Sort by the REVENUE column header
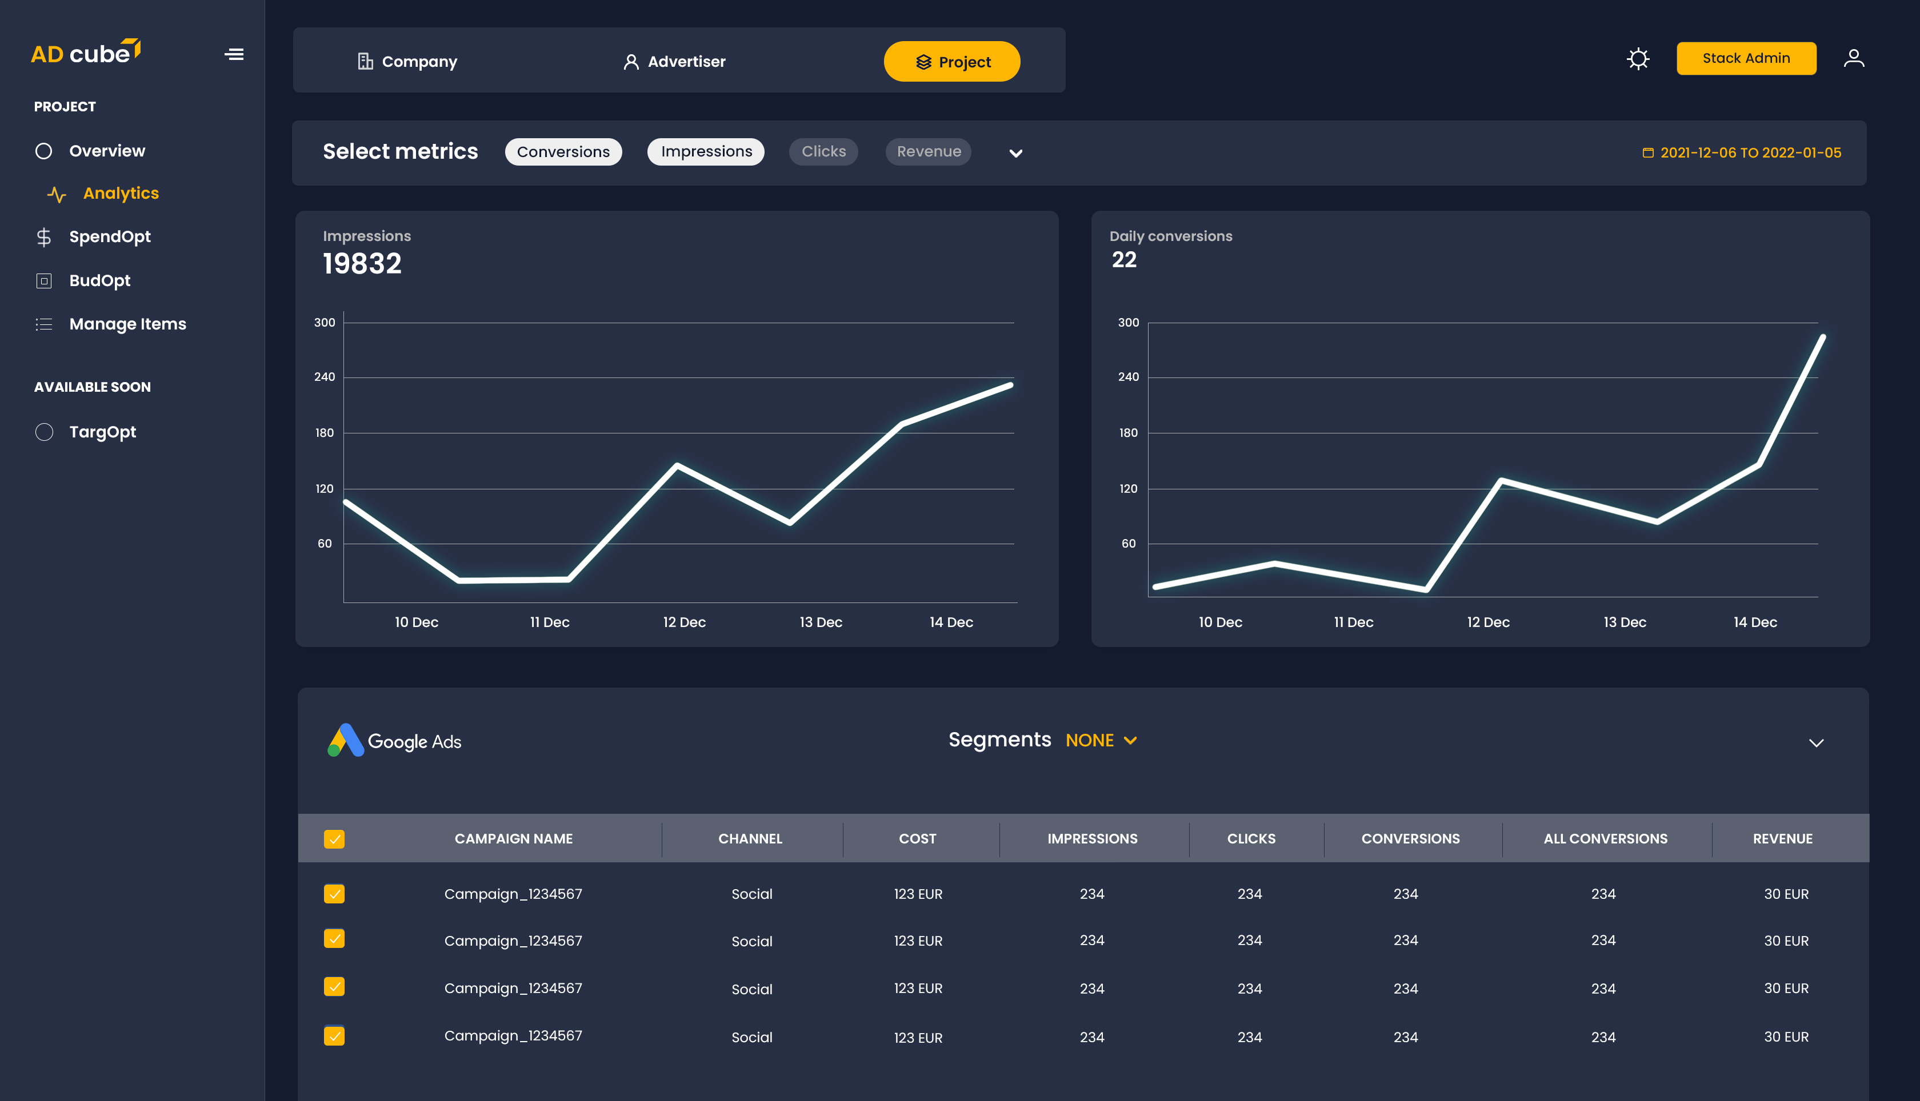This screenshot has width=1920, height=1101. [x=1782, y=839]
